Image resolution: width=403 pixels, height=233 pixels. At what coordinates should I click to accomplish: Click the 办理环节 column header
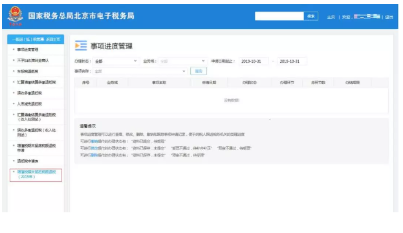tap(287, 83)
